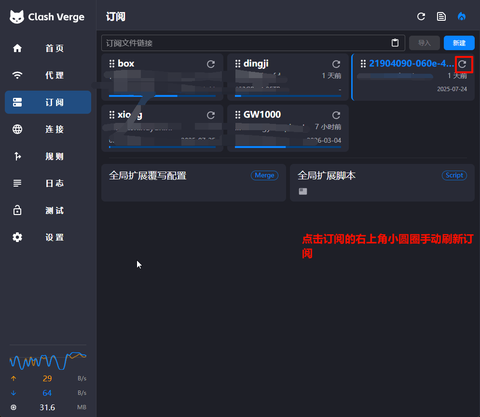Click the Merge tag

pos(264,175)
